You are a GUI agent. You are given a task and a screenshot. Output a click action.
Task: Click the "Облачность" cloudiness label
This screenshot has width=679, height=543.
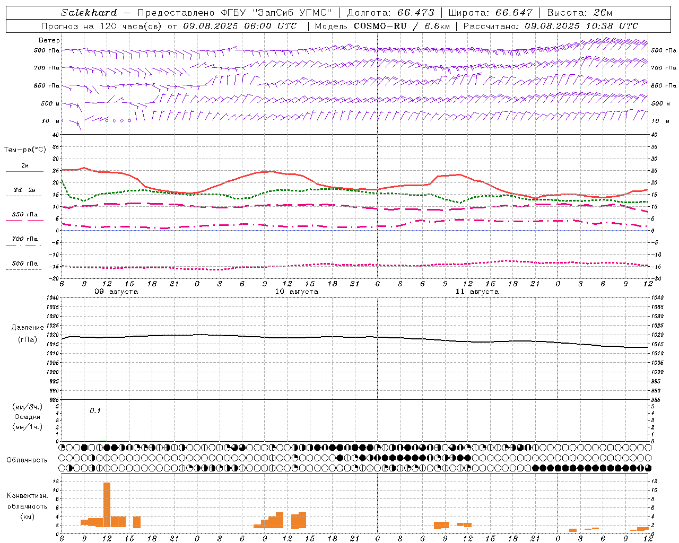click(x=27, y=460)
